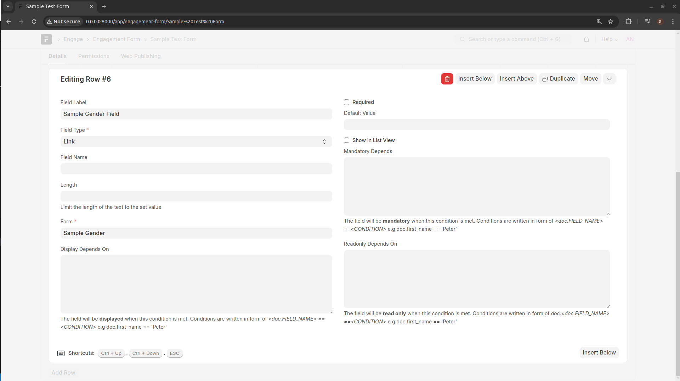Click bottom Insert Below button
This screenshot has height=381, width=680.
599,353
